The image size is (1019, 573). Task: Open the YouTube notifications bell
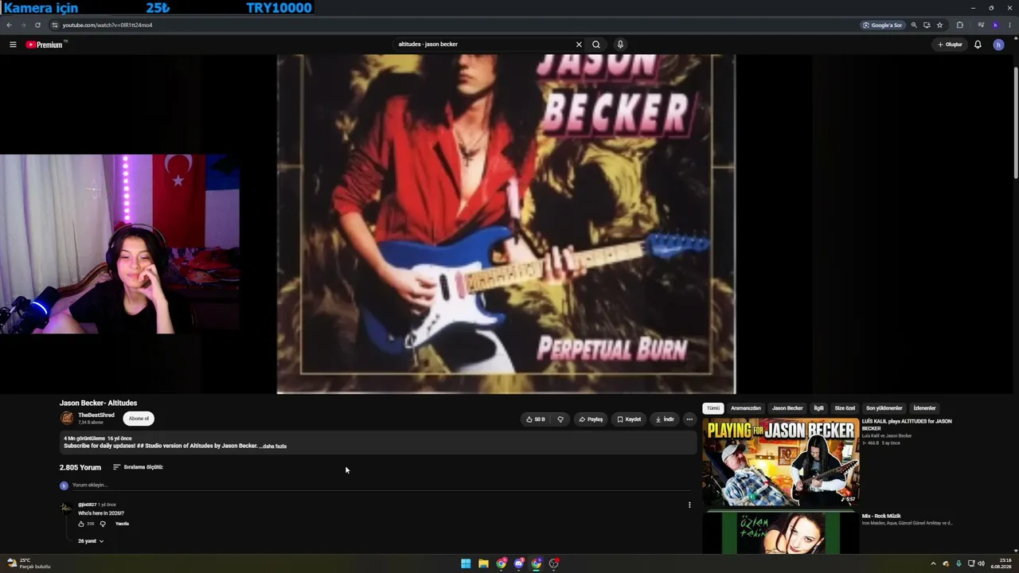click(978, 45)
